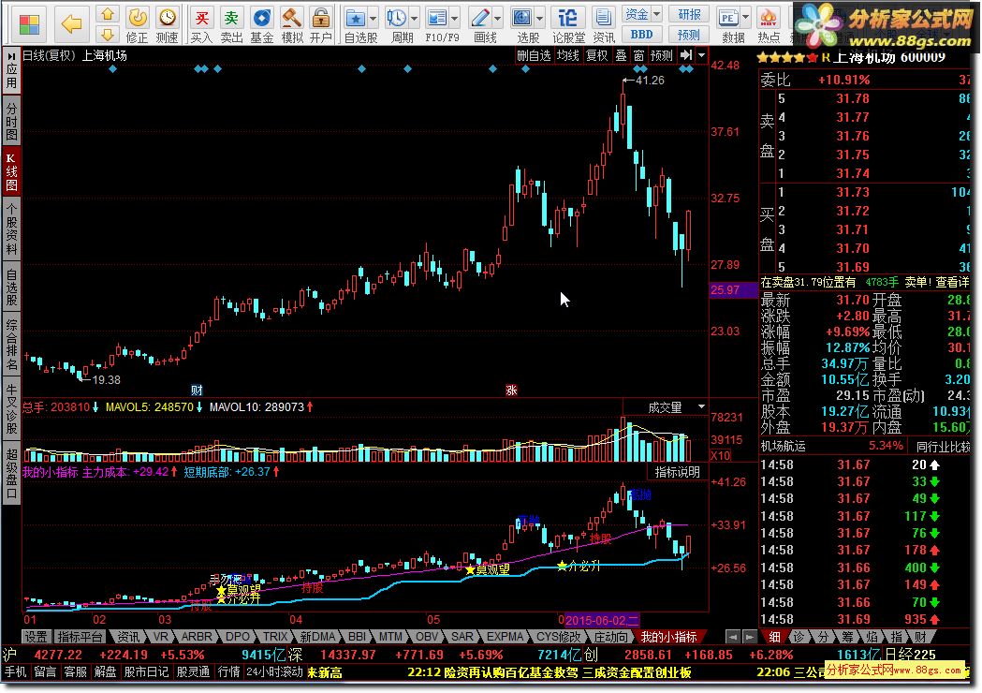
Task: Switch to the EXPMA indicator tab
Action: (505, 637)
